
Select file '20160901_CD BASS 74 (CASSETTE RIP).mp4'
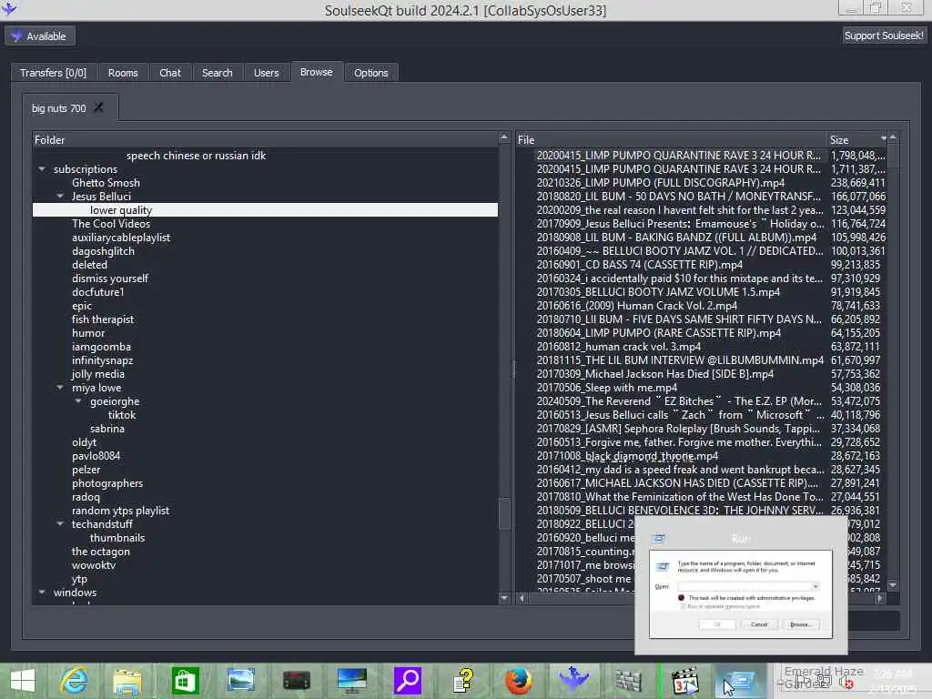(640, 265)
